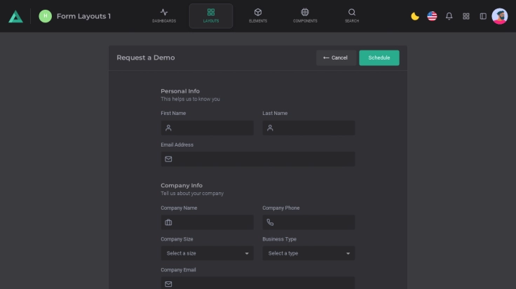Open the Elements menu
This screenshot has width=516, height=289.
coord(257,15)
